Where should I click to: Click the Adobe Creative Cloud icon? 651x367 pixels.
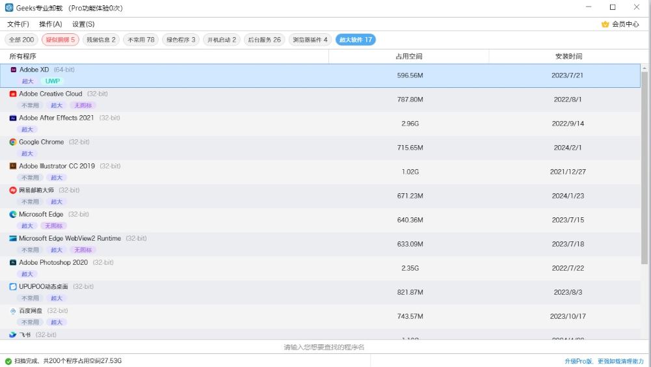click(13, 94)
